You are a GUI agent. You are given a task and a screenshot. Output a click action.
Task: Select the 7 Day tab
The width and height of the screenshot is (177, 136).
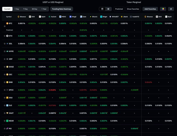coord(26,9)
